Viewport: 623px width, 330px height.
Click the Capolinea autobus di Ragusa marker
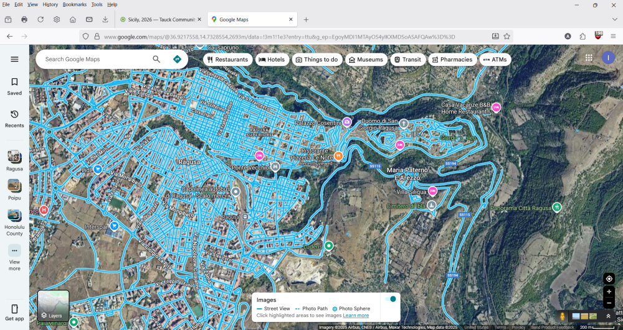point(235,192)
